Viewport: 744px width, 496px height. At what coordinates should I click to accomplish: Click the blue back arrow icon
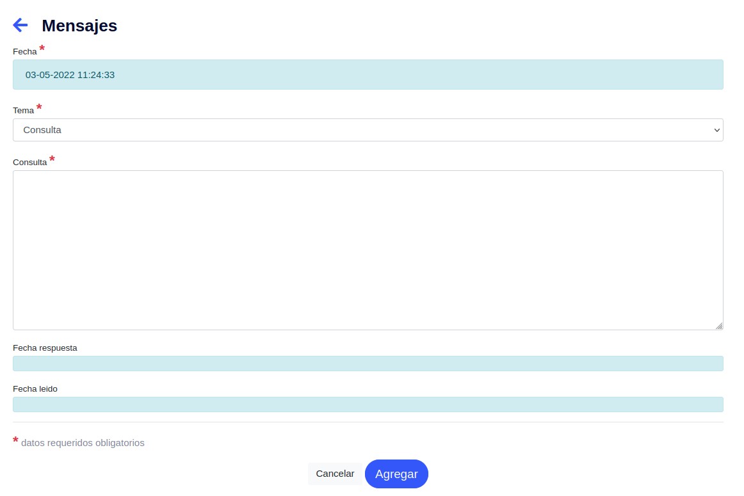click(x=20, y=25)
